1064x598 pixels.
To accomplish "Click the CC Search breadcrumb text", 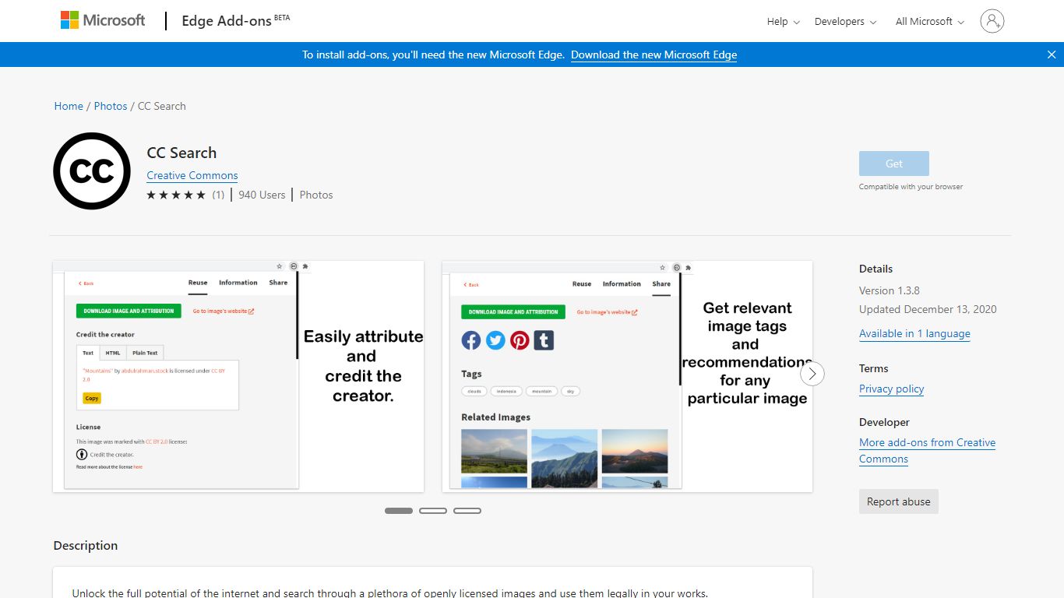I will coord(162,106).
